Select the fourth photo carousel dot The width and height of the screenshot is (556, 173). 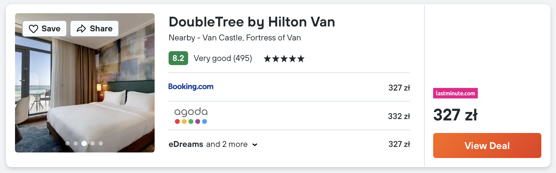tap(92, 143)
